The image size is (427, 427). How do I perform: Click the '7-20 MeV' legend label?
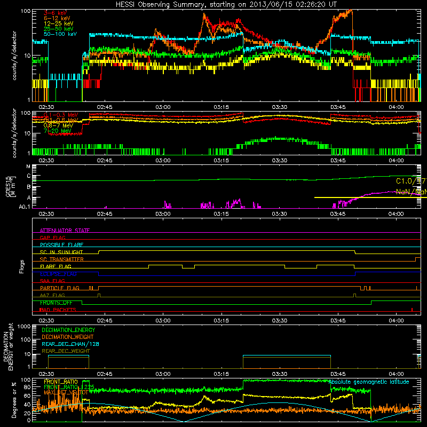(x=57, y=131)
